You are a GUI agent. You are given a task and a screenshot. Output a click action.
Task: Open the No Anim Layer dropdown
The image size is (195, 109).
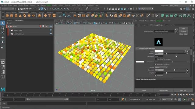pos(151,100)
